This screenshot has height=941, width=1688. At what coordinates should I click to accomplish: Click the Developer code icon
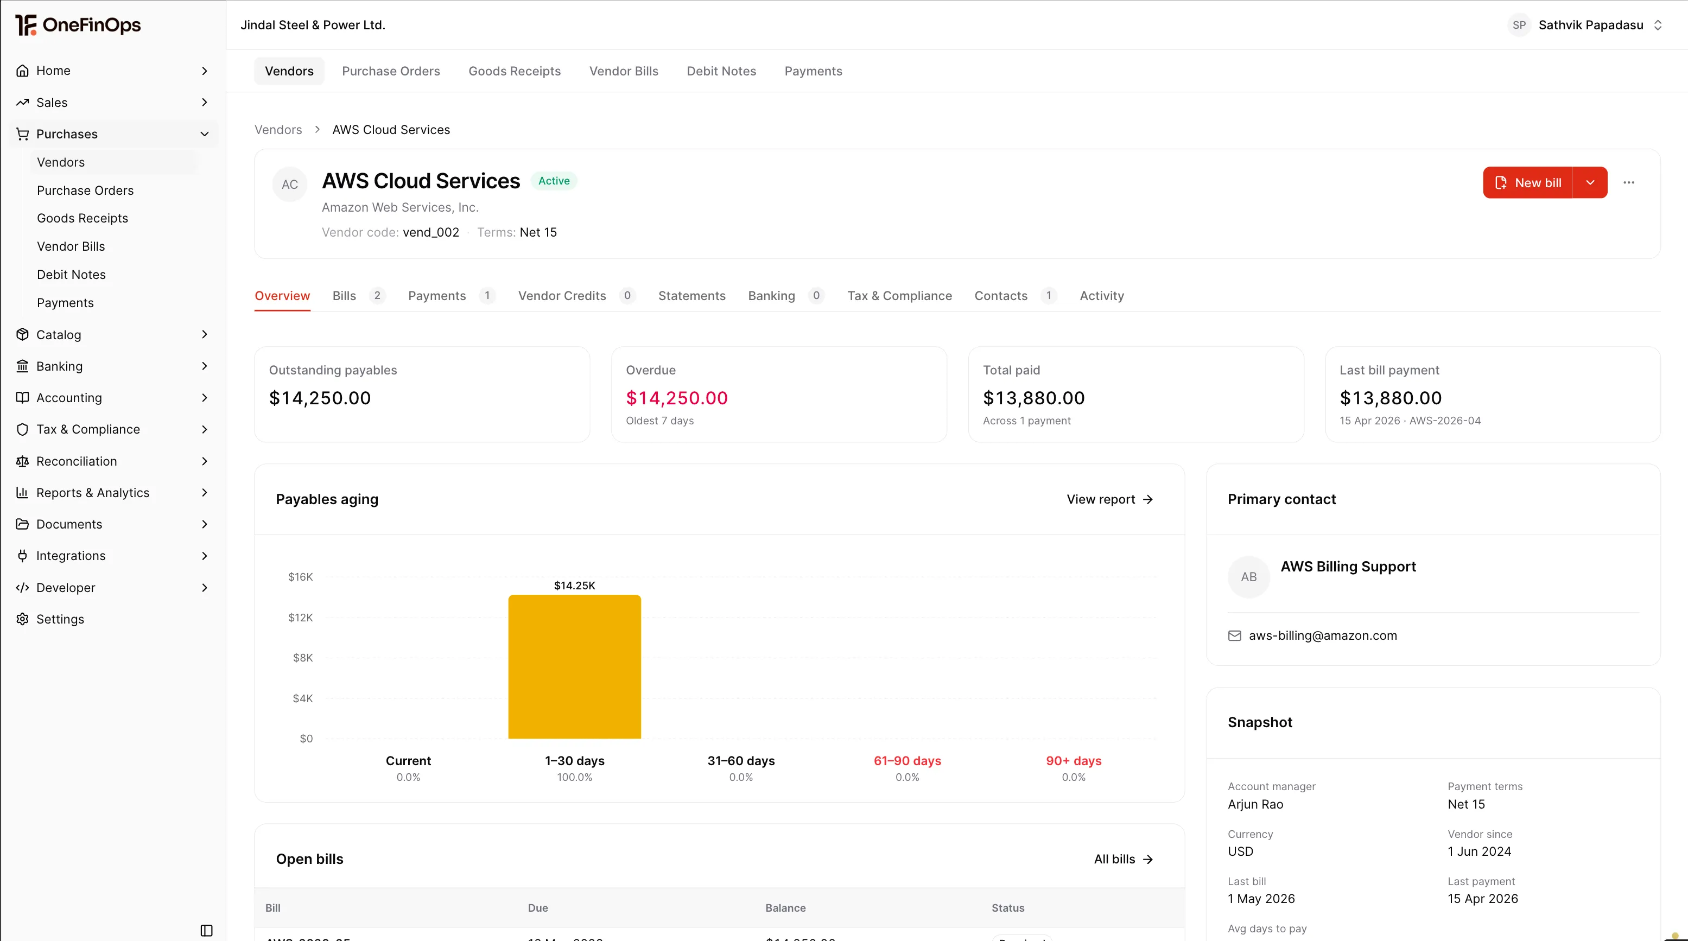[x=22, y=588]
